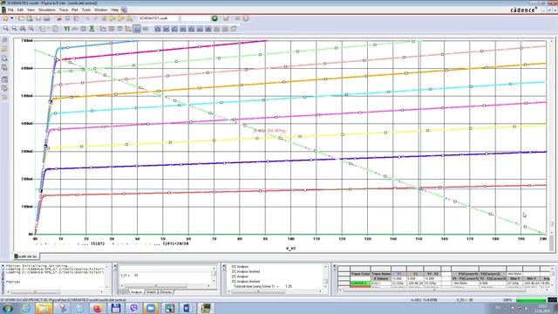Click the Zoom Out magnifier icon

(x=14, y=29)
